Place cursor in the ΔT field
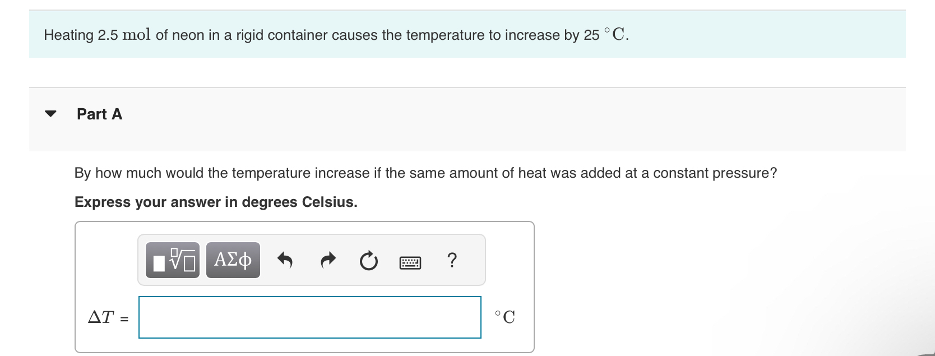The image size is (935, 356). click(309, 317)
